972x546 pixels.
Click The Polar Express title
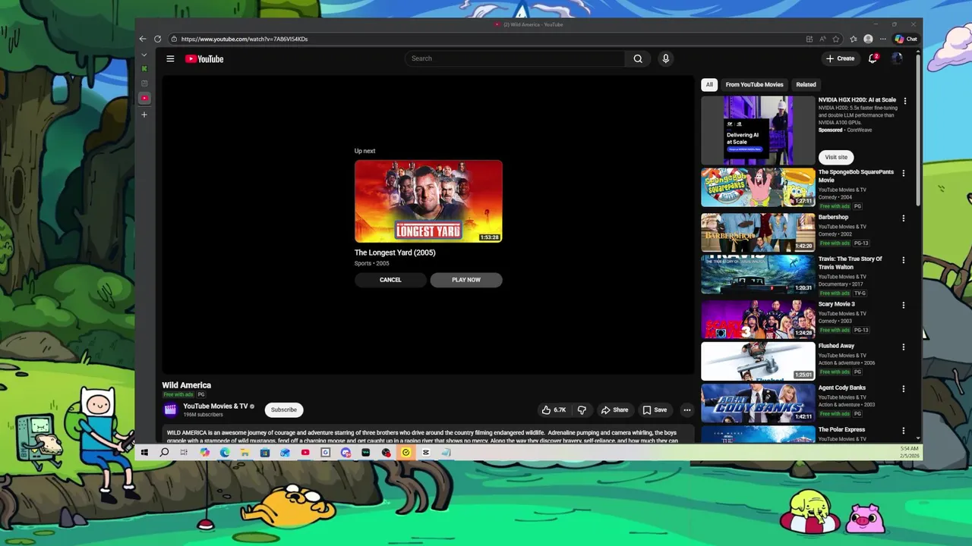click(841, 429)
